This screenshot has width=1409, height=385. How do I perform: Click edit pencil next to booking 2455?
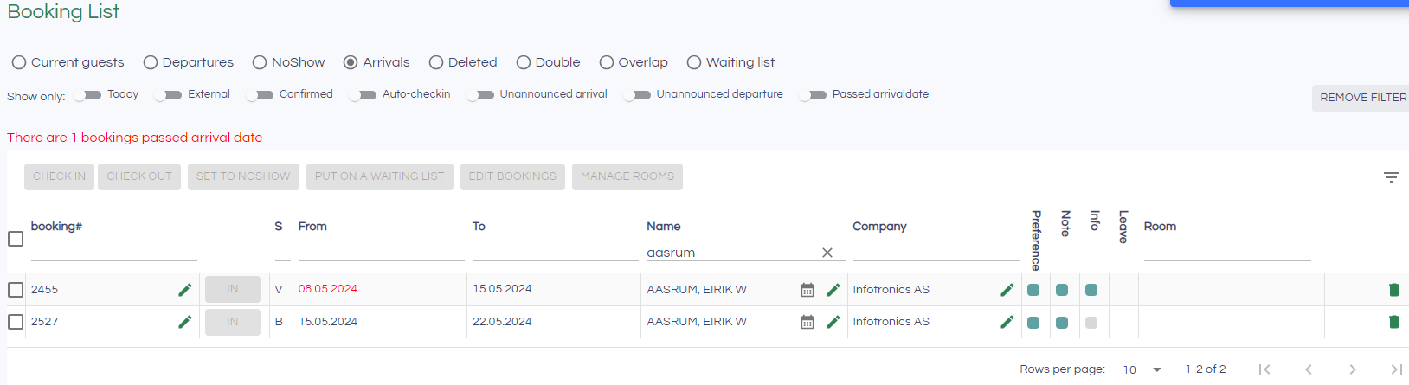click(x=184, y=290)
